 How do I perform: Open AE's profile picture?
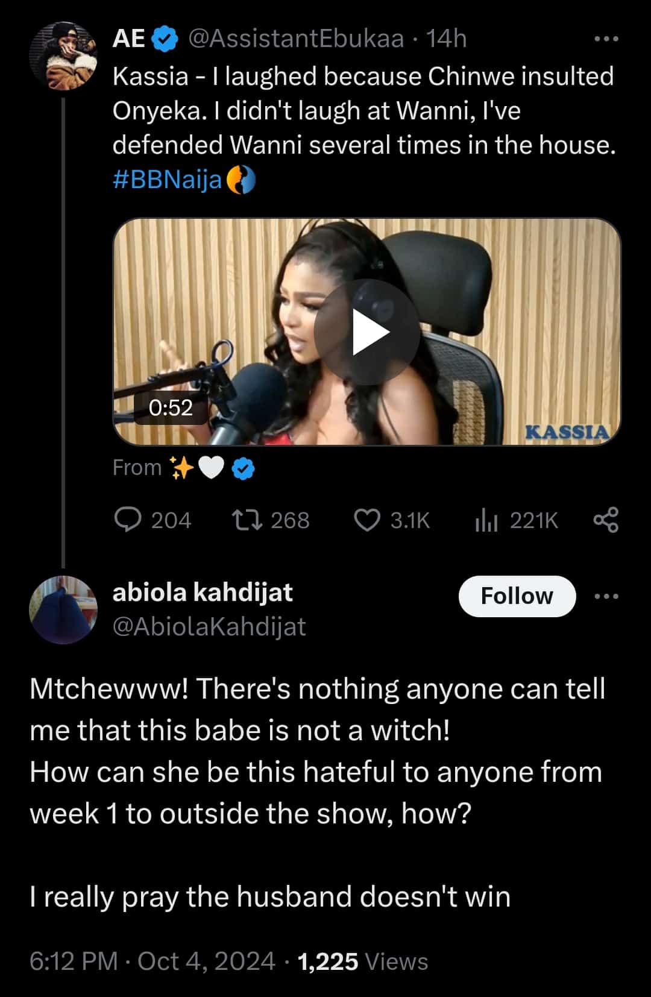click(x=63, y=55)
